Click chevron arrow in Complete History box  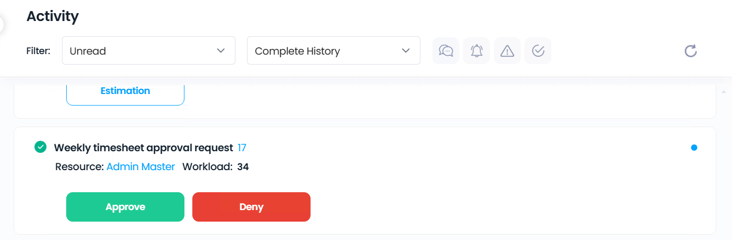click(406, 50)
